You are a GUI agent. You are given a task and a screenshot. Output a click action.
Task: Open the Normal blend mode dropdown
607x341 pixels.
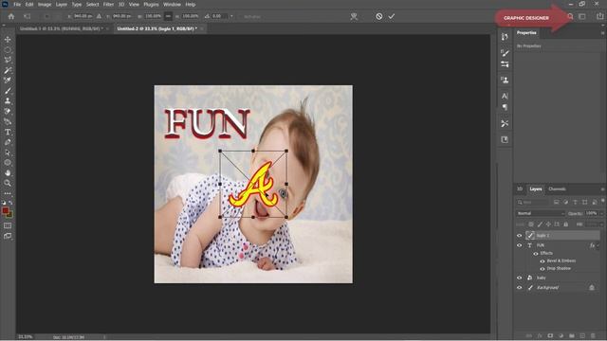(x=541, y=213)
